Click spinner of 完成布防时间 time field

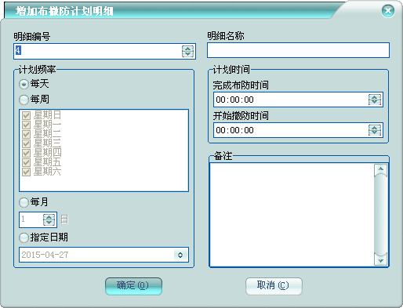[375, 100]
